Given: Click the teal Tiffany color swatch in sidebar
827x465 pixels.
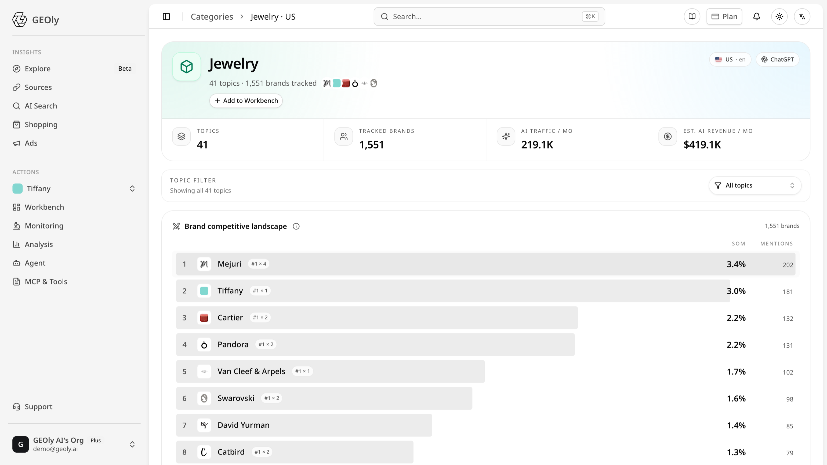Looking at the screenshot, I should tap(18, 189).
